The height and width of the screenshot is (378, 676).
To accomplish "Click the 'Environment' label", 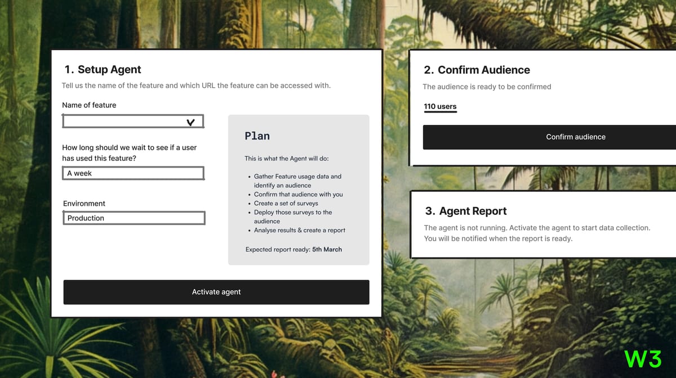I will (84, 204).
